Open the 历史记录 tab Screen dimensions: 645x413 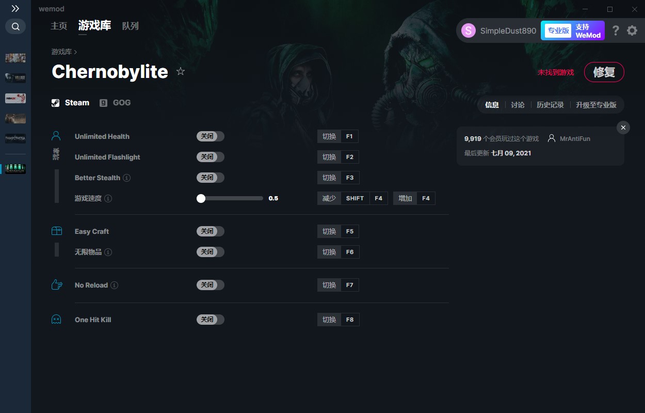point(550,105)
